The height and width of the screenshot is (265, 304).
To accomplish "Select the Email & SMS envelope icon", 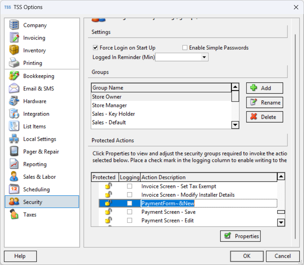I will (x=14, y=89).
